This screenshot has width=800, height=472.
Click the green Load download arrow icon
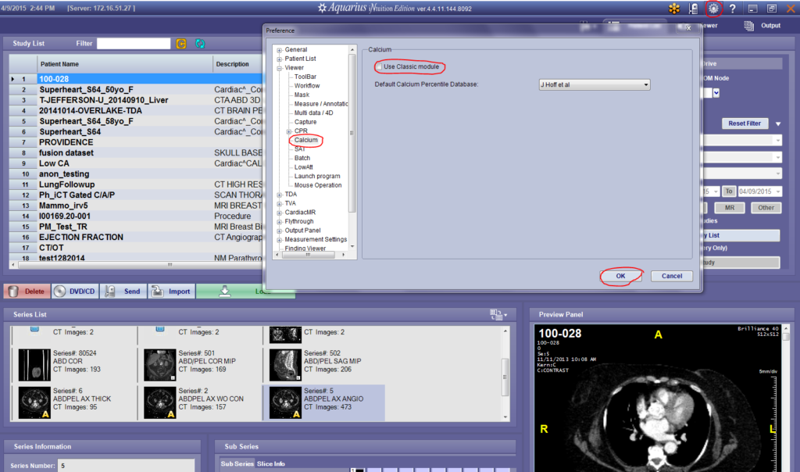[x=224, y=291]
